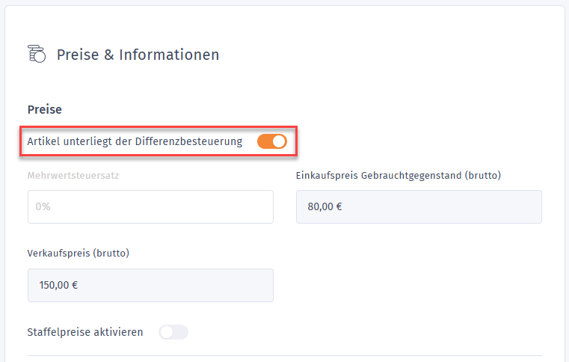
Task: Enable the Staffelpreise aktivieren toggle
Action: point(173,332)
